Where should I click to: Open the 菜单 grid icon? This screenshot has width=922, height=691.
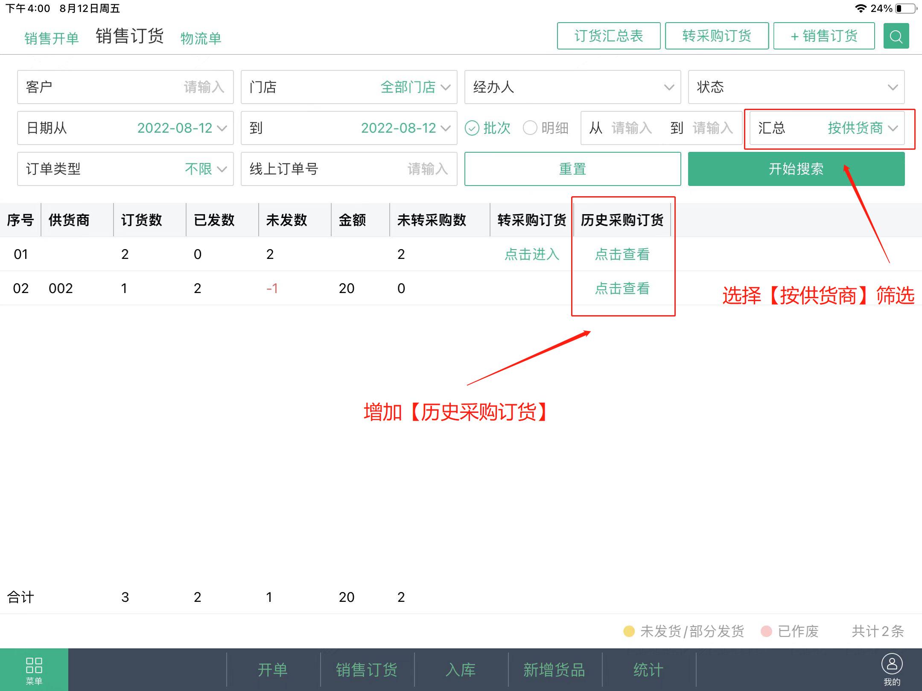(x=34, y=670)
